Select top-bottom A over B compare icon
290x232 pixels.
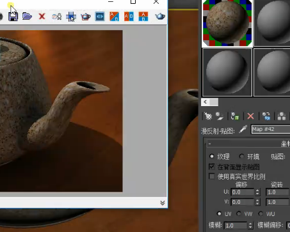143,17
